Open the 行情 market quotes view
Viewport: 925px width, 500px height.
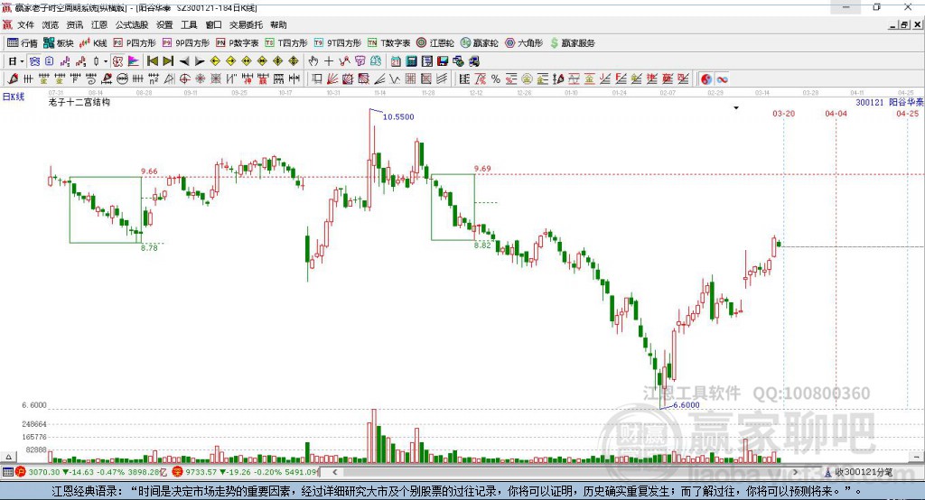pyautogui.click(x=22, y=43)
